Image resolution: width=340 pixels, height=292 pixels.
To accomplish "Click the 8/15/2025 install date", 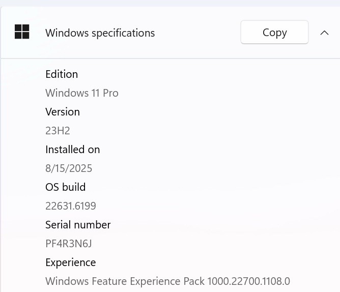I will coord(69,168).
